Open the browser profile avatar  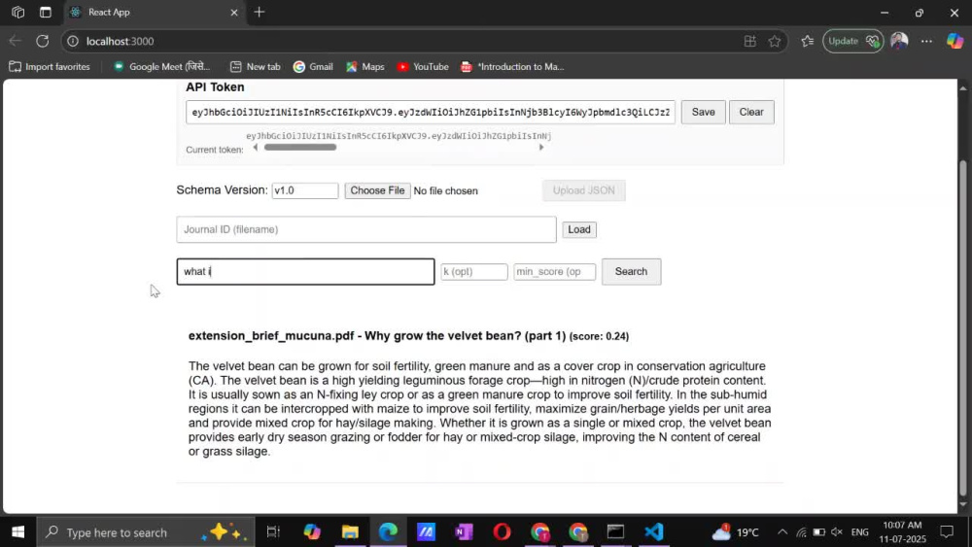[899, 41]
